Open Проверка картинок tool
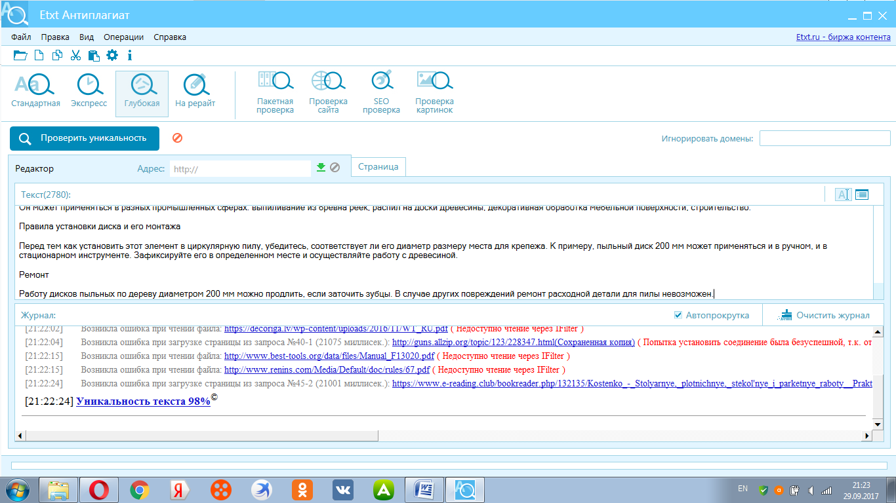This screenshot has height=503, width=896. click(434, 93)
